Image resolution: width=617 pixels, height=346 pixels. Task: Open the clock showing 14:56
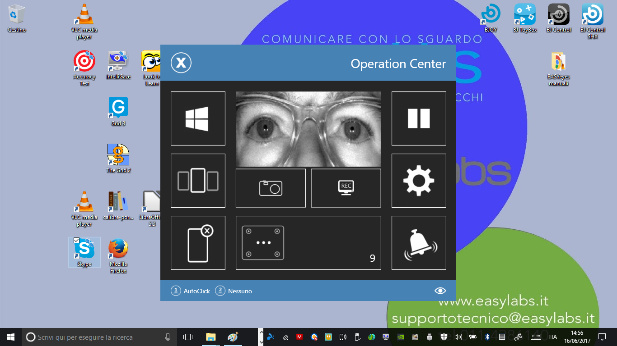pyautogui.click(x=577, y=337)
